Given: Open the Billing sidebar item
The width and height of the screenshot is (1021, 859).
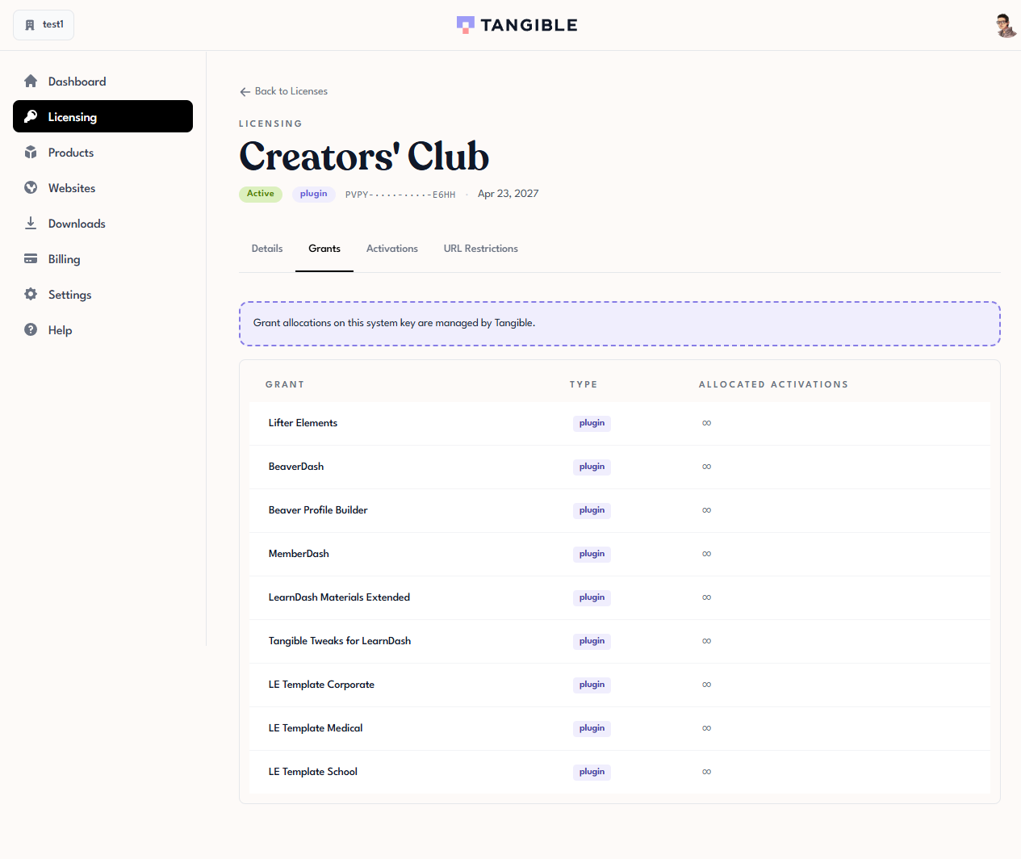Looking at the screenshot, I should coord(103,258).
